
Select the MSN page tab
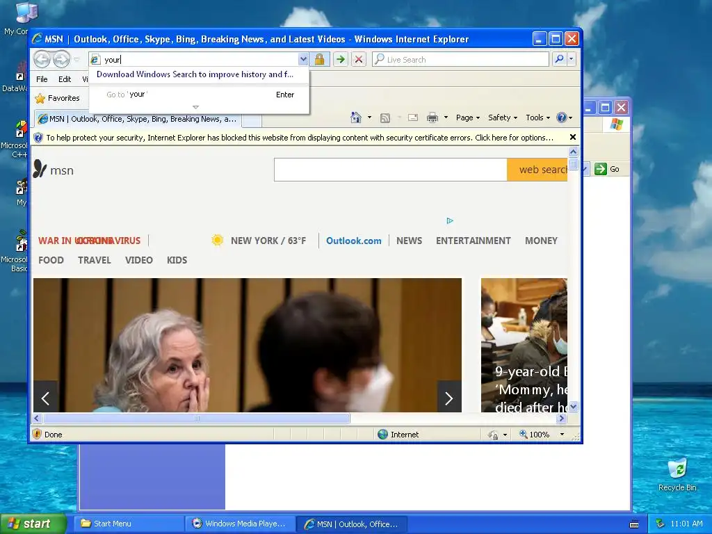click(x=138, y=119)
